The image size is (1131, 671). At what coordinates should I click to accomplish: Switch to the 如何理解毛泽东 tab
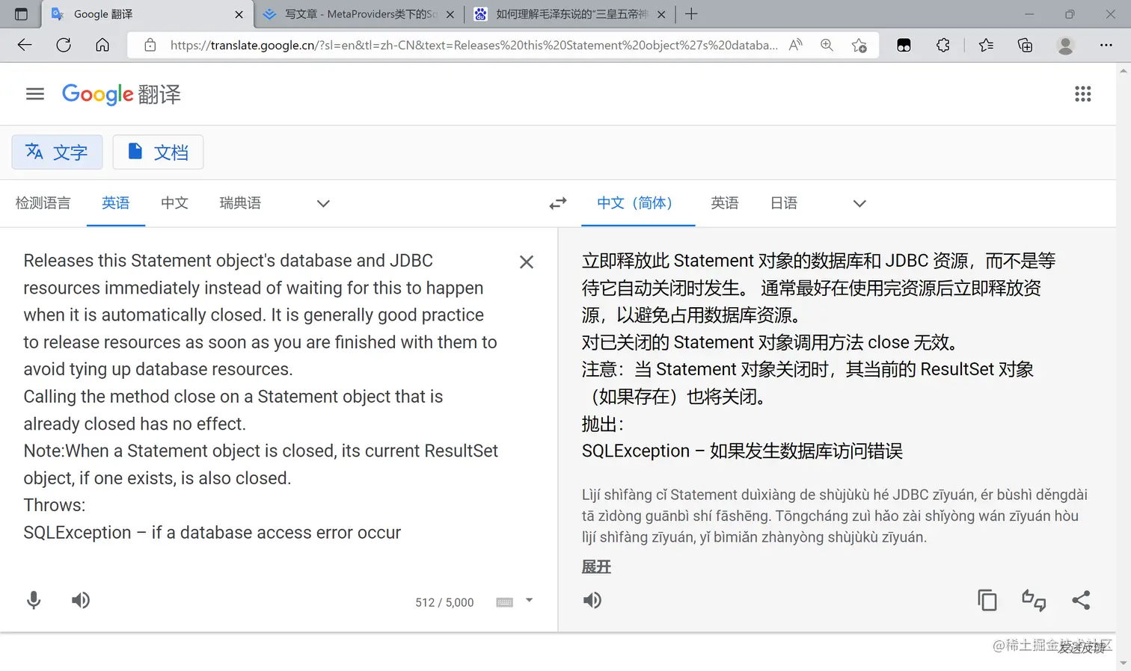(570, 14)
